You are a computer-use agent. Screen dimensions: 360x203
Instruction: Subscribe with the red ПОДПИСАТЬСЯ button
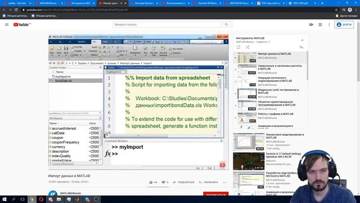216,194
